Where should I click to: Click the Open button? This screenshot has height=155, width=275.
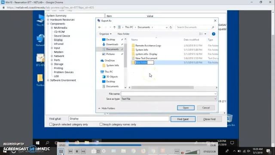tap(186, 108)
